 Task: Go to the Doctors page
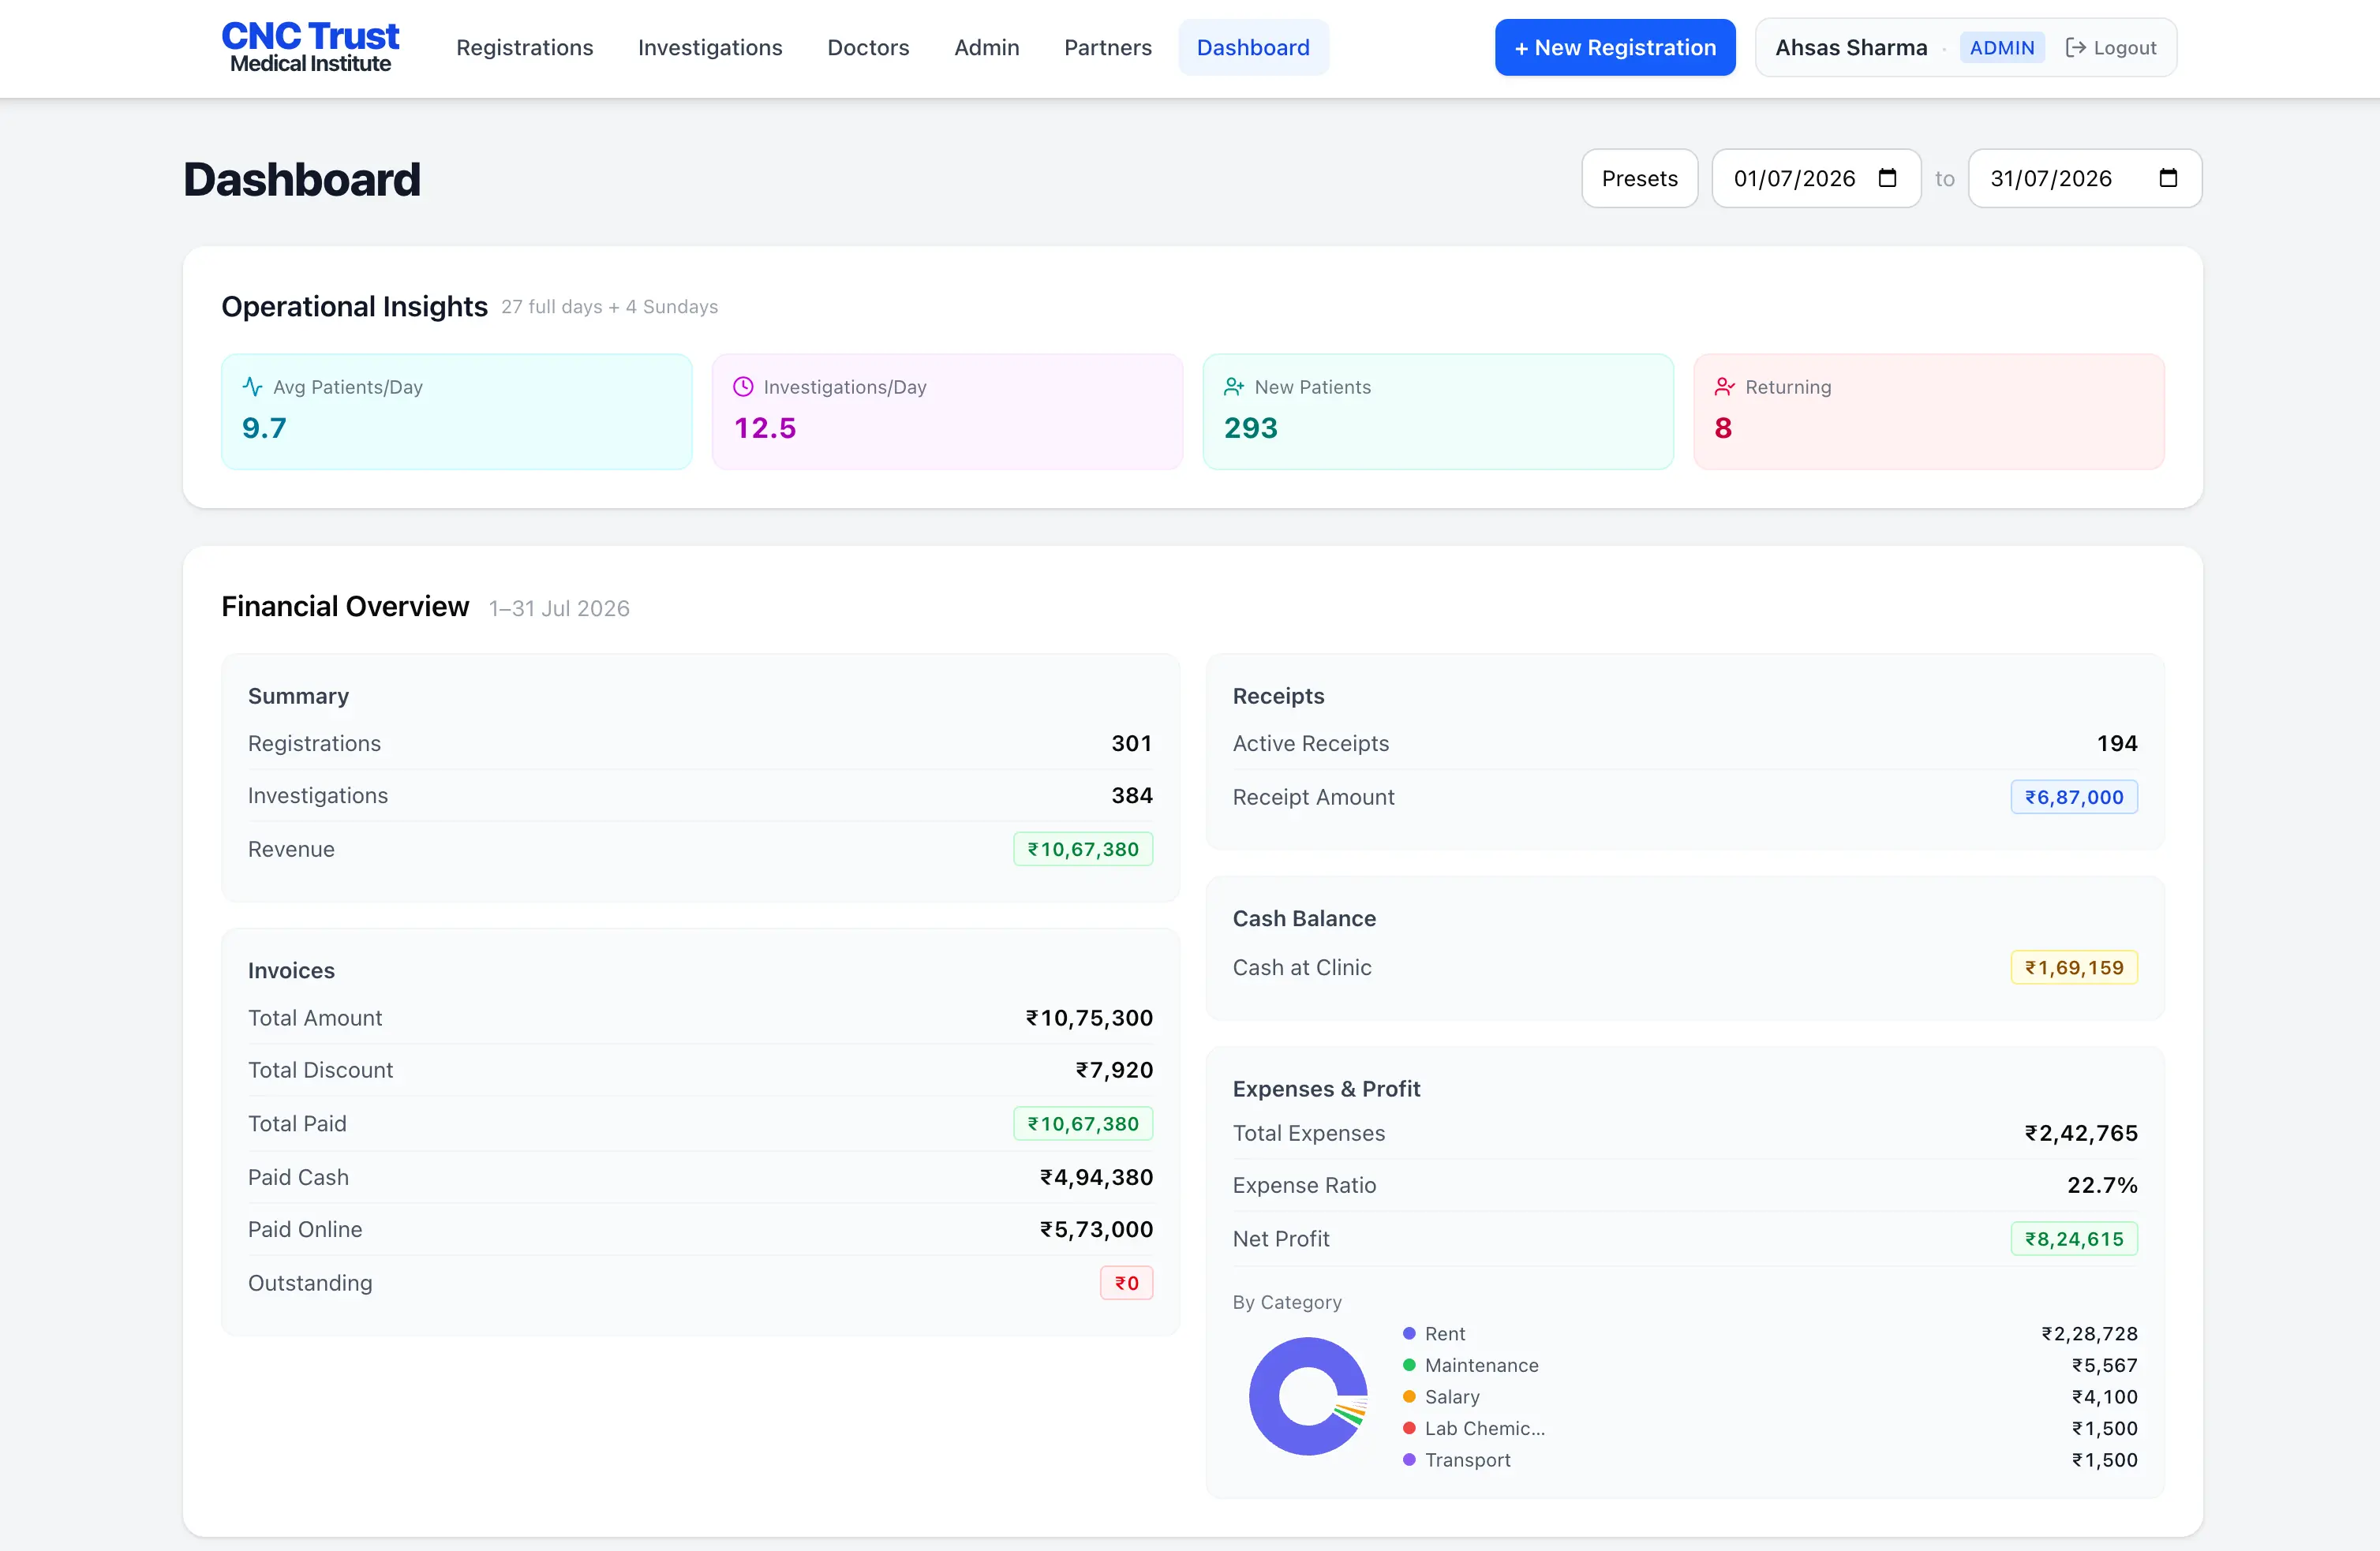[868, 47]
